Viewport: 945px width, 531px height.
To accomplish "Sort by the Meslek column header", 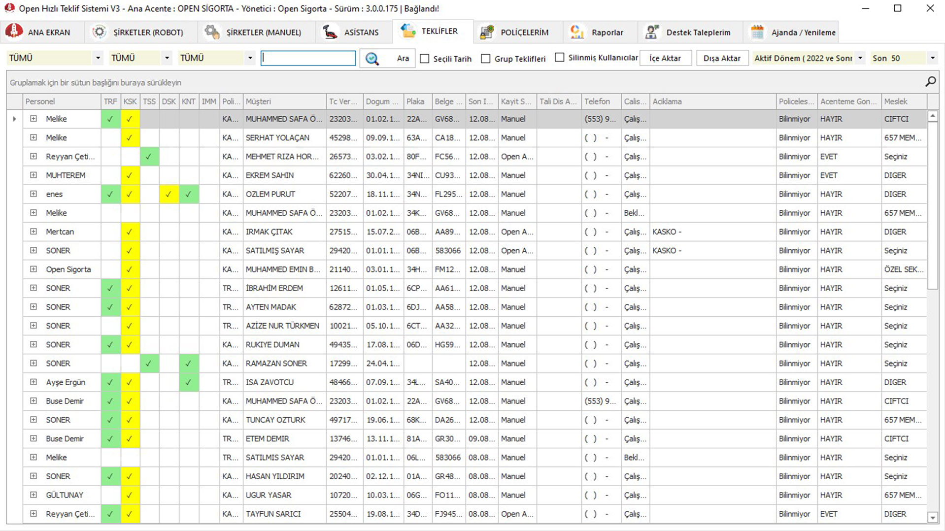I will [904, 101].
